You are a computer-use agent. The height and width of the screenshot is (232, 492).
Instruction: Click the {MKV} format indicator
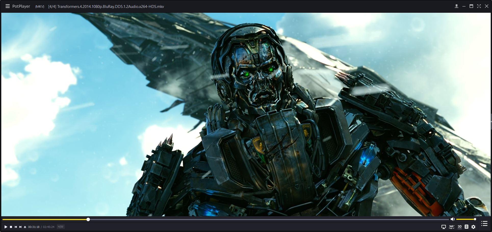[40, 7]
